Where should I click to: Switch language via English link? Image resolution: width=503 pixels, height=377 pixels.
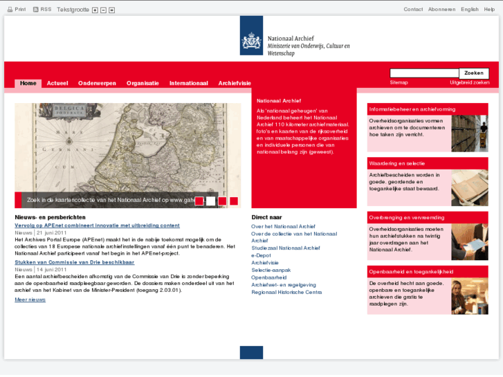(470, 9)
